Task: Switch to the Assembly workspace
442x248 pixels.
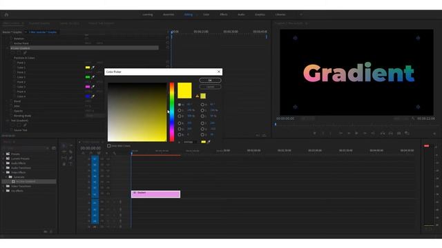Action: point(169,14)
